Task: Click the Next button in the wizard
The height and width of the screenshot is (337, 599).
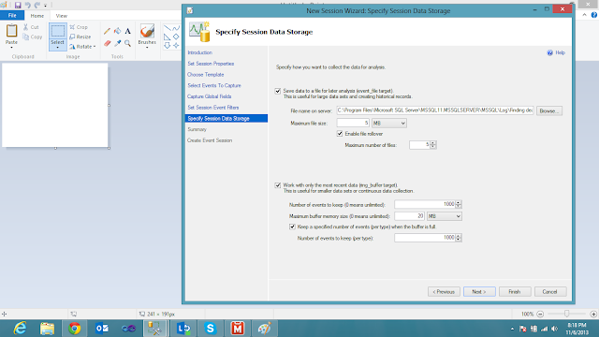Action: point(479,291)
